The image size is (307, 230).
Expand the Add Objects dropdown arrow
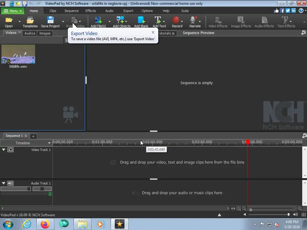(126, 21)
